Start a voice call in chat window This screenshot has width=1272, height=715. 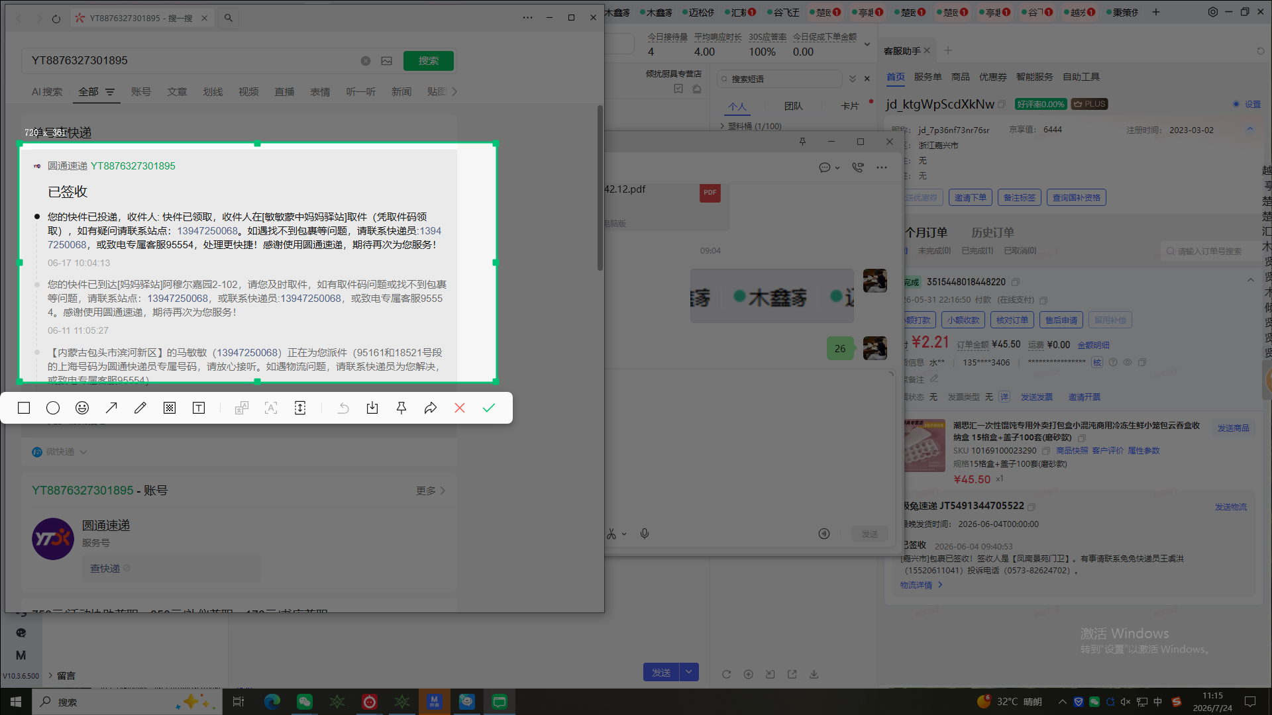coord(858,167)
